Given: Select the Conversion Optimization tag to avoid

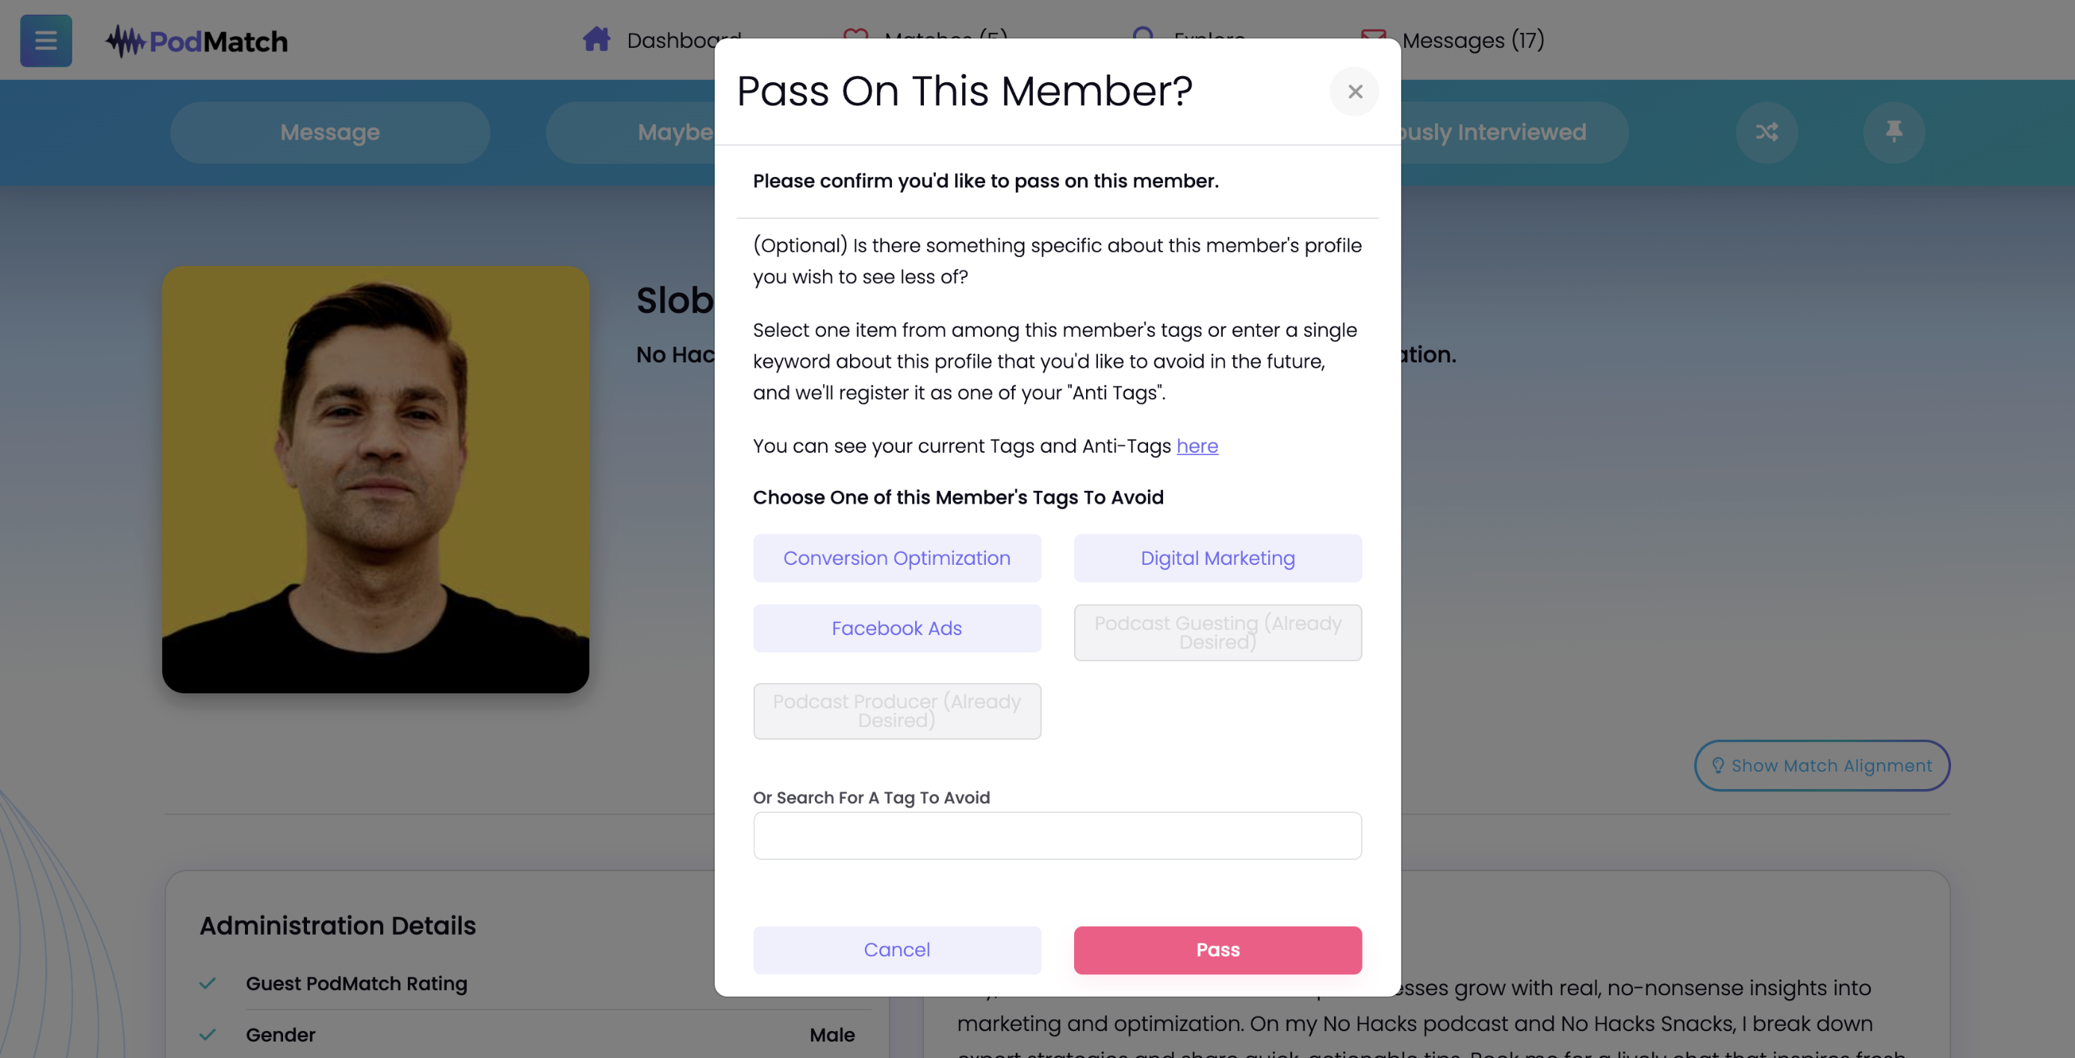Looking at the screenshot, I should point(896,557).
